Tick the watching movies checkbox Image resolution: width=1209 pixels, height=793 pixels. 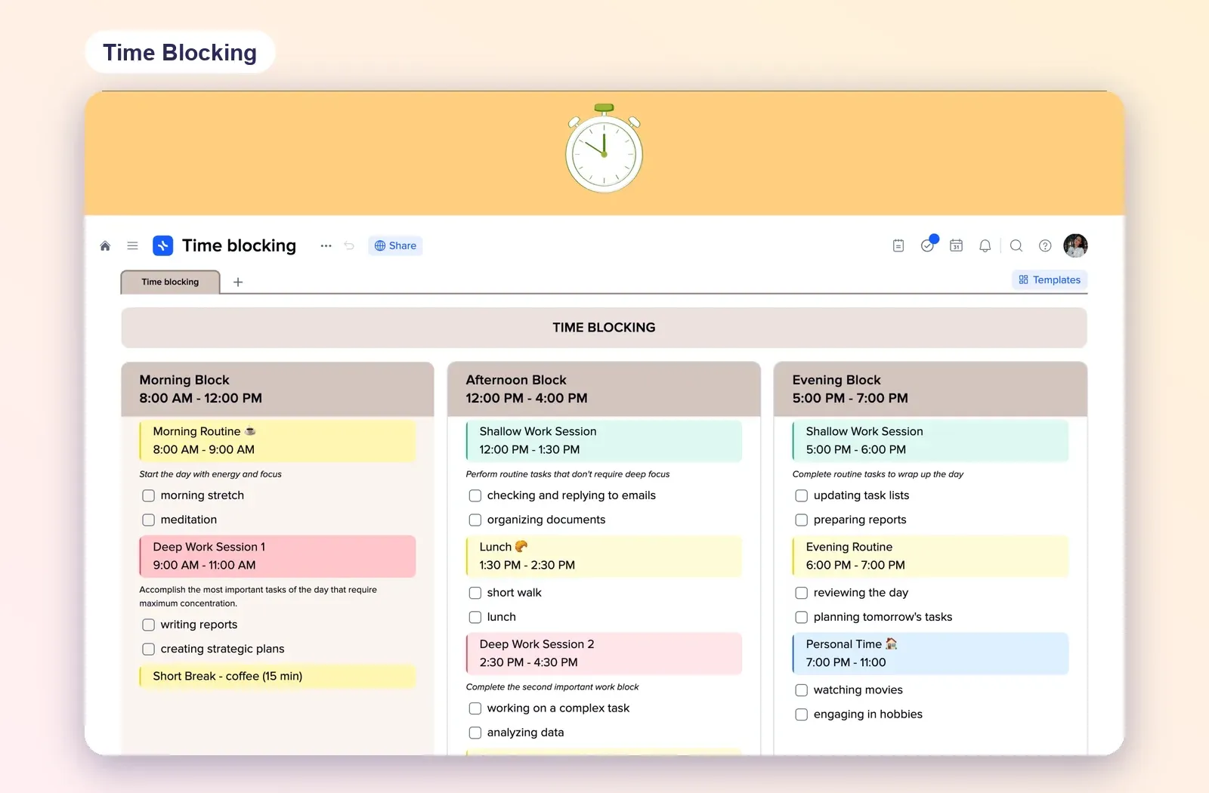tap(802, 690)
